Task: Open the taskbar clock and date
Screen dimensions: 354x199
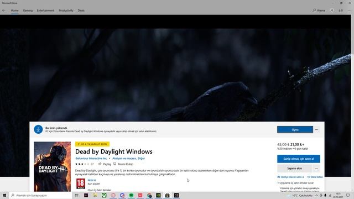Action: (338, 195)
